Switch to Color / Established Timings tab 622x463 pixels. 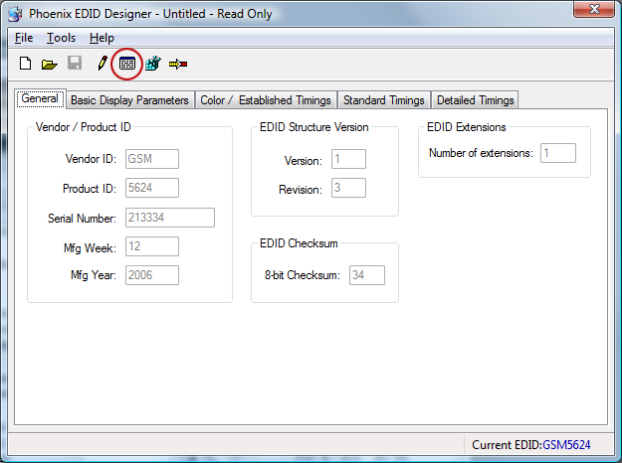(x=266, y=100)
